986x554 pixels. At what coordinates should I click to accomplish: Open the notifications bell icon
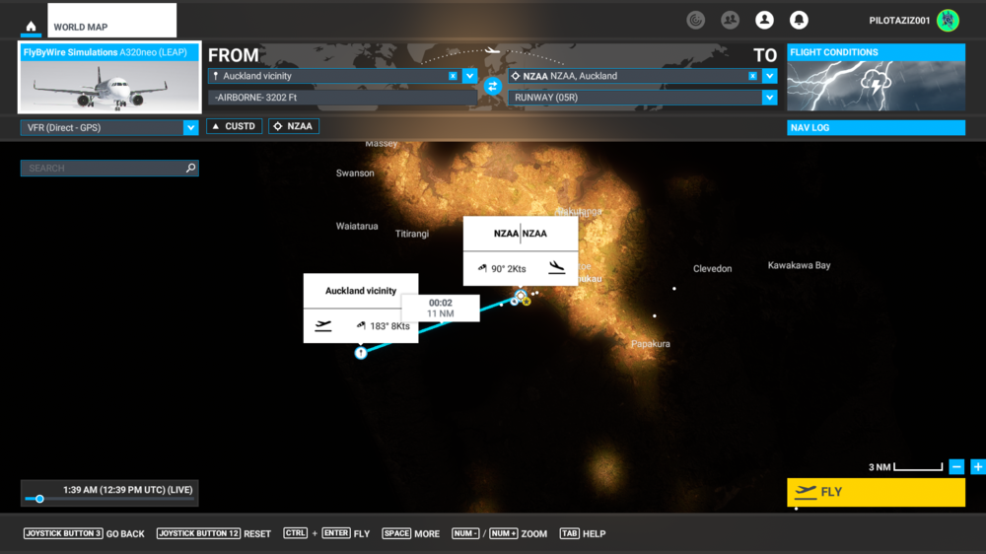pos(799,20)
